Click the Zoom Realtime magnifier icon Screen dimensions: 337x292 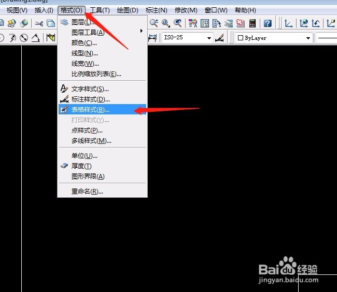point(154,23)
